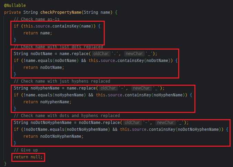
Task: Click the @Nullable annotation
Action: point(15,6)
